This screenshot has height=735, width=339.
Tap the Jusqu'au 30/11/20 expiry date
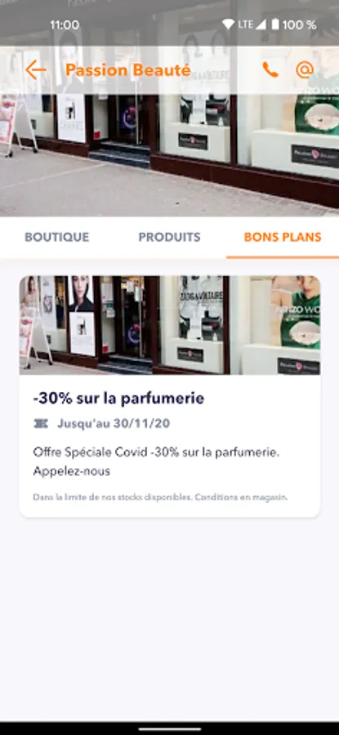pos(114,424)
